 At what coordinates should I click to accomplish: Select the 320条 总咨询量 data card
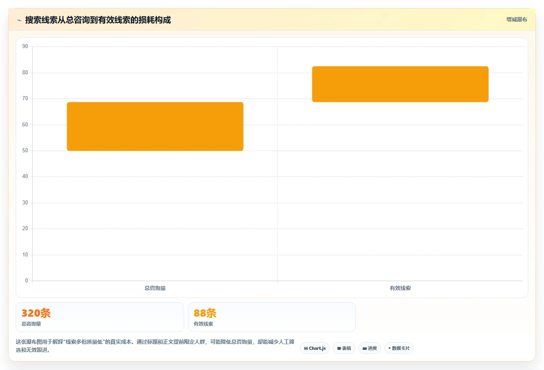click(99, 317)
